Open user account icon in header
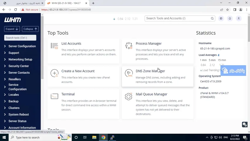The width and height of the screenshot is (250, 141). coord(239,18)
